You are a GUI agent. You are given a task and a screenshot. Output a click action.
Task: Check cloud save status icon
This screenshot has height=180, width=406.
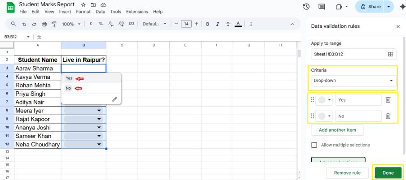pos(103,5)
